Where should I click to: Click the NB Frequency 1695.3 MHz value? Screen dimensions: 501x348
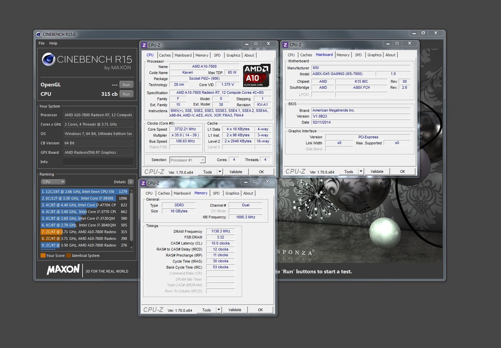[245, 217]
